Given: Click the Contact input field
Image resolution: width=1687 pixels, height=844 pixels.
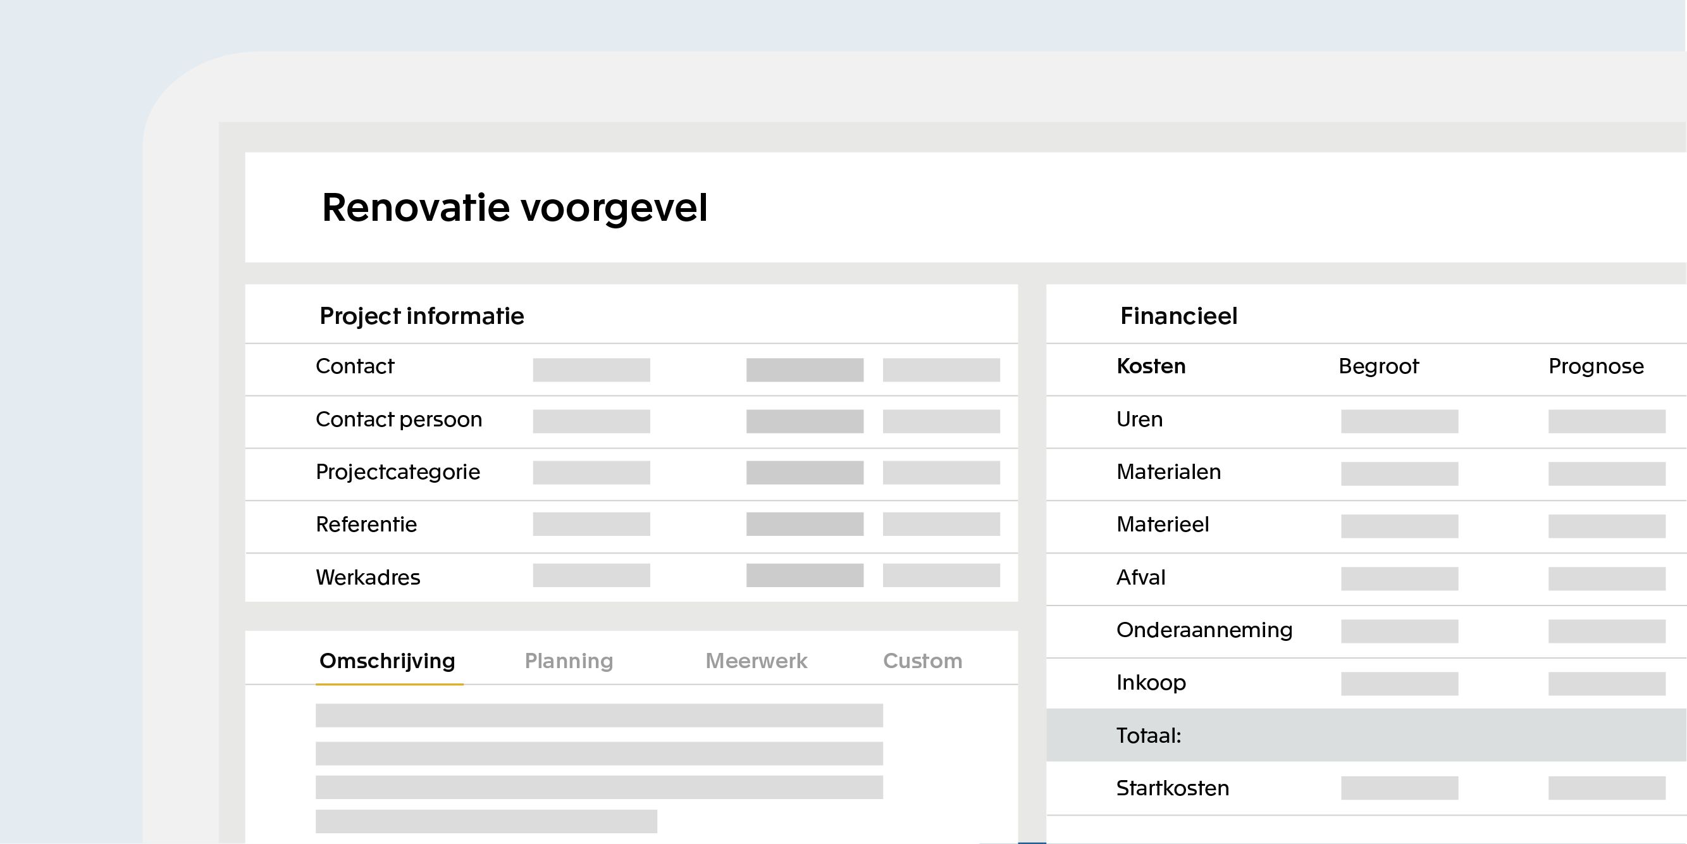Looking at the screenshot, I should tap(591, 369).
